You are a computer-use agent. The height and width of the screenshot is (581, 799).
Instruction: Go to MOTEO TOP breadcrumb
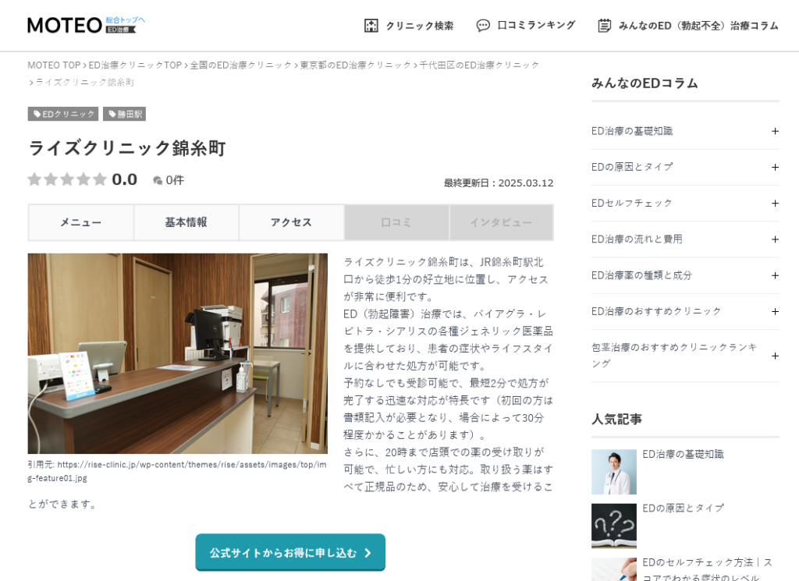click(x=54, y=66)
